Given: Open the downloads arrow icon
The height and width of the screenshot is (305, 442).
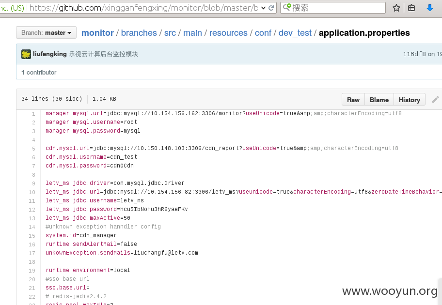Looking at the screenshot, I should click(x=429, y=8).
